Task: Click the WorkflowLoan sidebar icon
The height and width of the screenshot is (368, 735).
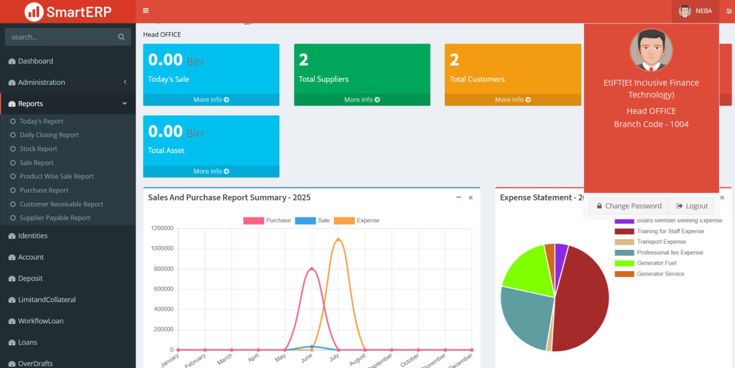Action: click(x=12, y=321)
